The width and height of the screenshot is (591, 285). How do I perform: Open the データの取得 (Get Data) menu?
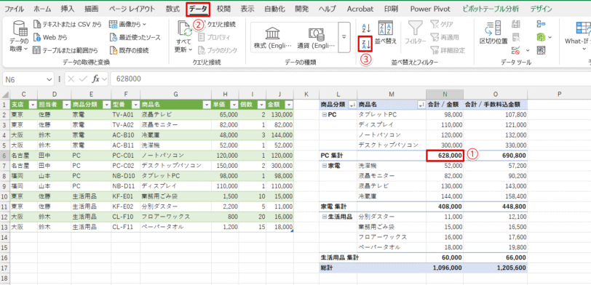[18, 36]
